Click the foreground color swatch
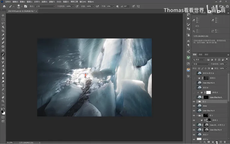230x144 pixels. point(2,112)
